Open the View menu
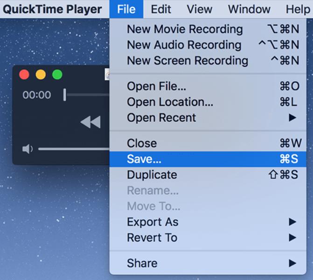 pos(200,9)
